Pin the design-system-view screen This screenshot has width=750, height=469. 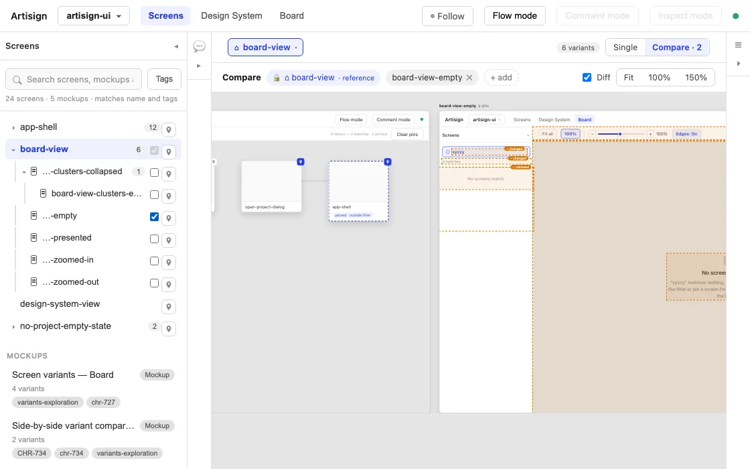tap(168, 306)
